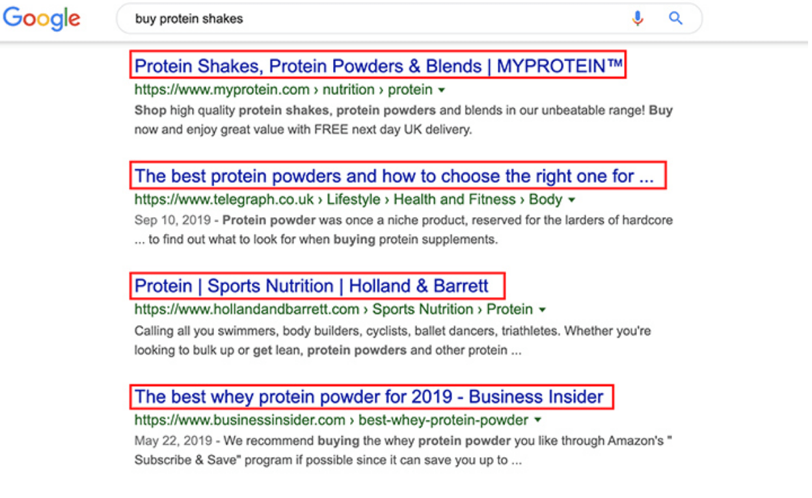Image resolution: width=812 pixels, height=498 pixels.
Task: Click the green telegraph.co.uk breadcrumb URL
Action: [x=348, y=200]
